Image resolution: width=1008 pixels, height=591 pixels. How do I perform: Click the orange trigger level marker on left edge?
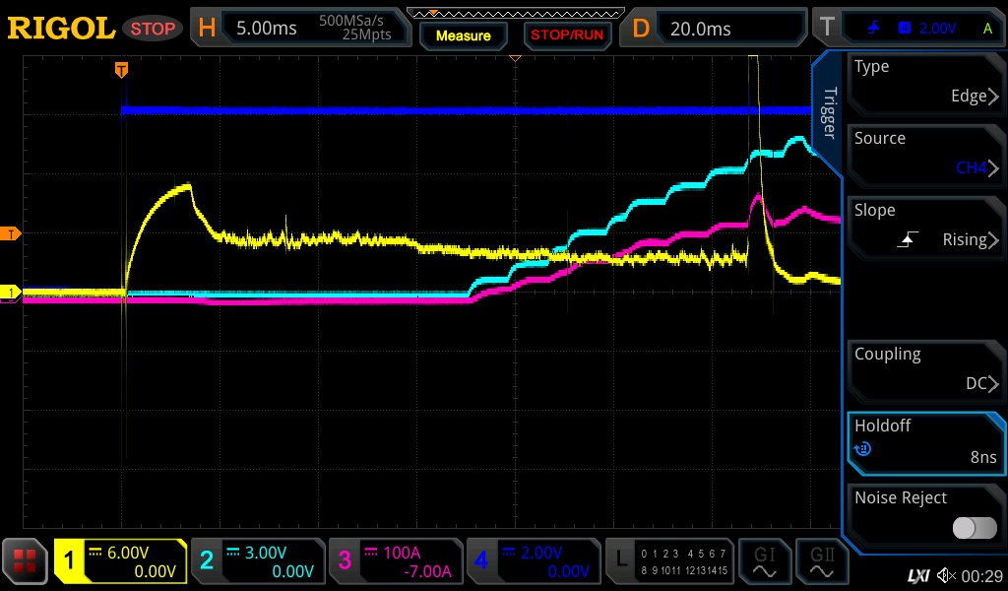12,233
